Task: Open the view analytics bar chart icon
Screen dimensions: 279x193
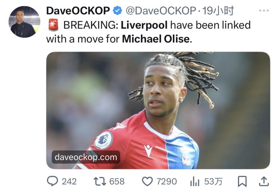Action: [195, 182]
